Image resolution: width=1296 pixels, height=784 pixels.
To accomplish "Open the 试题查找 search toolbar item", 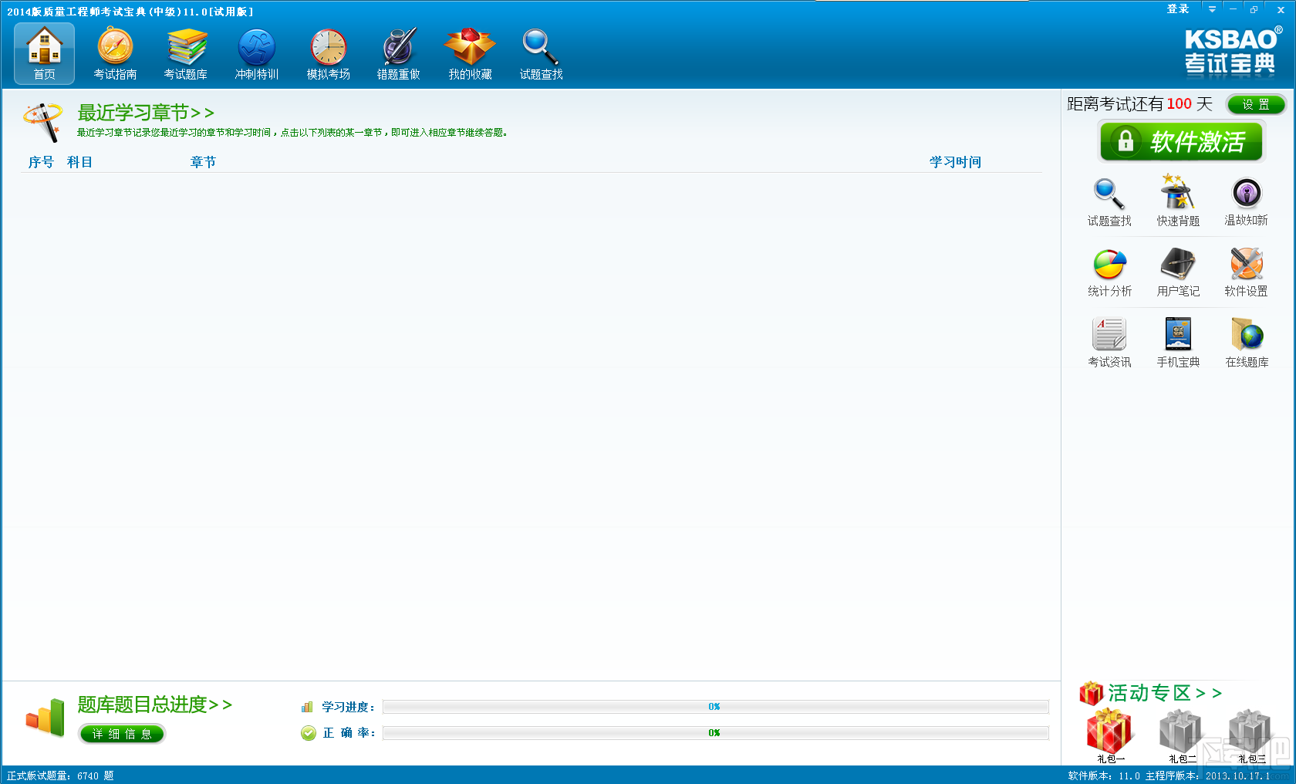I will pyautogui.click(x=541, y=53).
